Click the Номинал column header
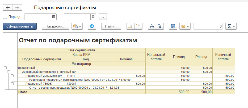This screenshot has width=248, height=108. tap(125, 59)
